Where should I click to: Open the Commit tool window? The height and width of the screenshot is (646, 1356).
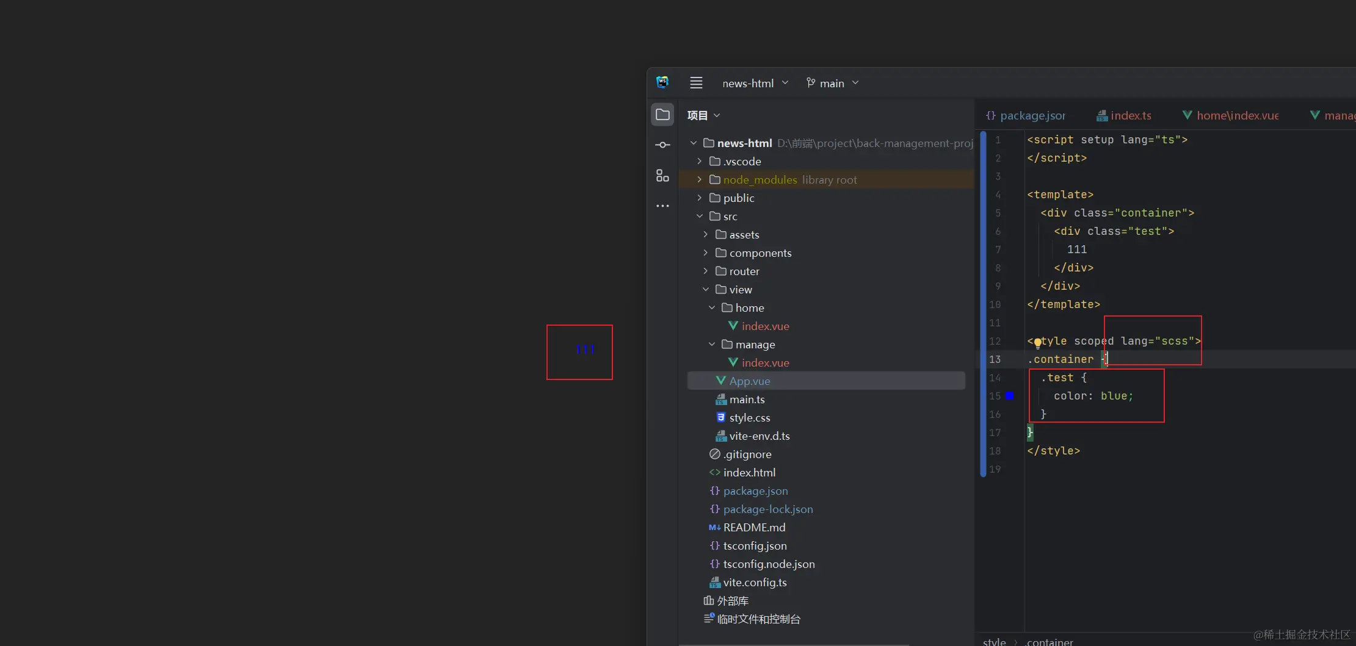662,145
